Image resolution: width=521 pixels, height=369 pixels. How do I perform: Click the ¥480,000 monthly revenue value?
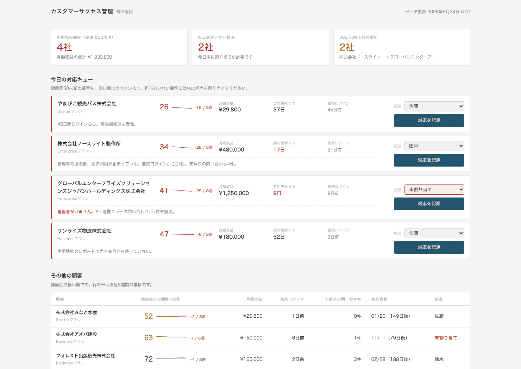(x=231, y=150)
